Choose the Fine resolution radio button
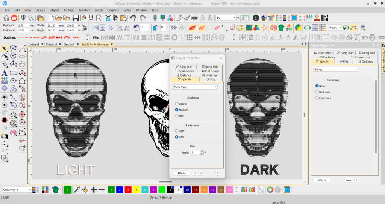The height and width of the screenshot is (204, 385). pos(177,116)
